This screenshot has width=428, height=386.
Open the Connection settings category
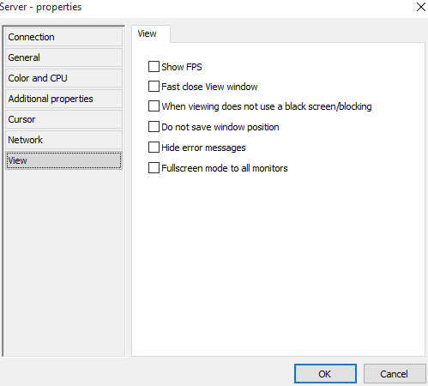pyautogui.click(x=63, y=37)
